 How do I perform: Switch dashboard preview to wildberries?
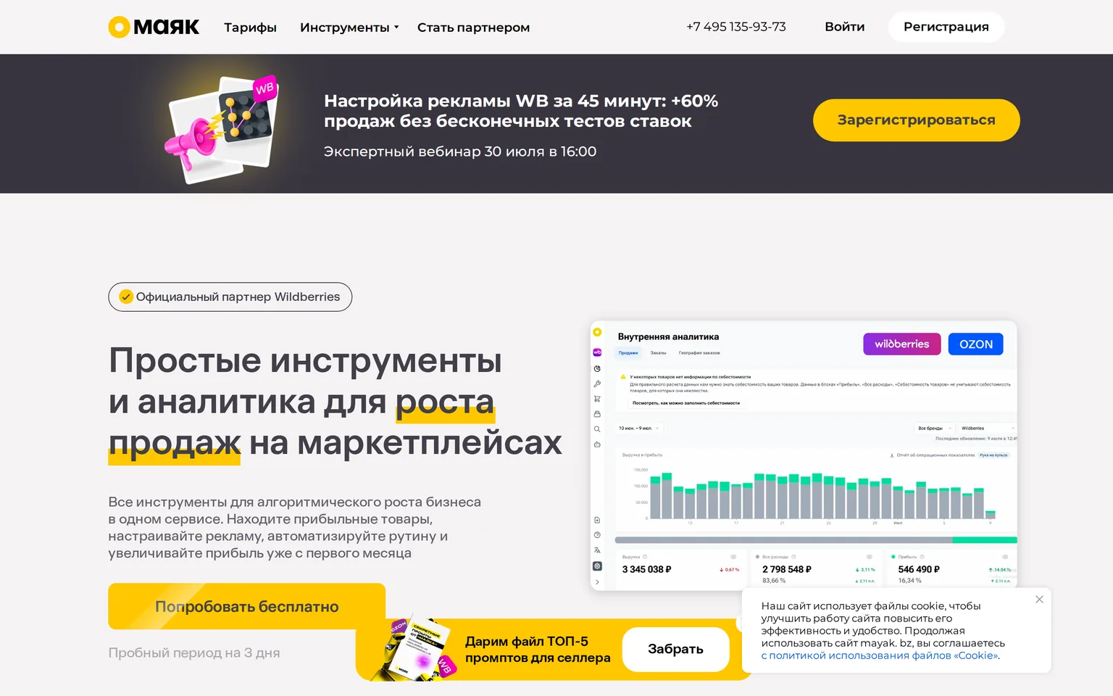coord(901,344)
